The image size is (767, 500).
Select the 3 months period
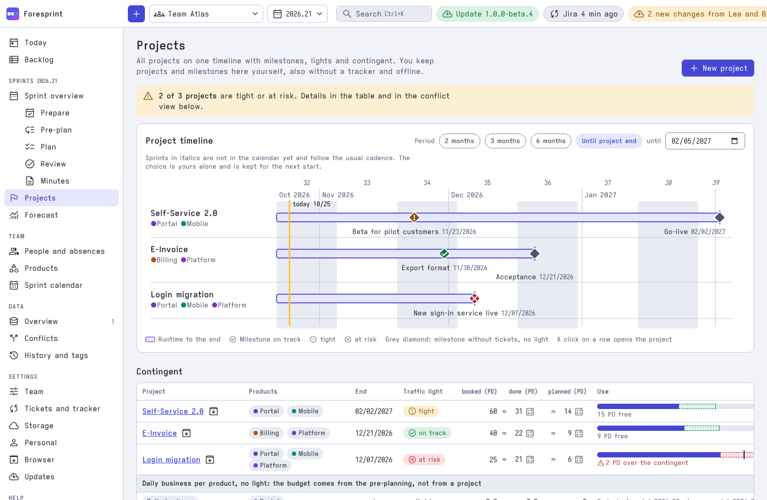coord(505,141)
